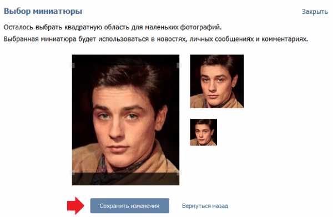
Task: Click the heading Выбор миниатюры
Action: (43, 11)
